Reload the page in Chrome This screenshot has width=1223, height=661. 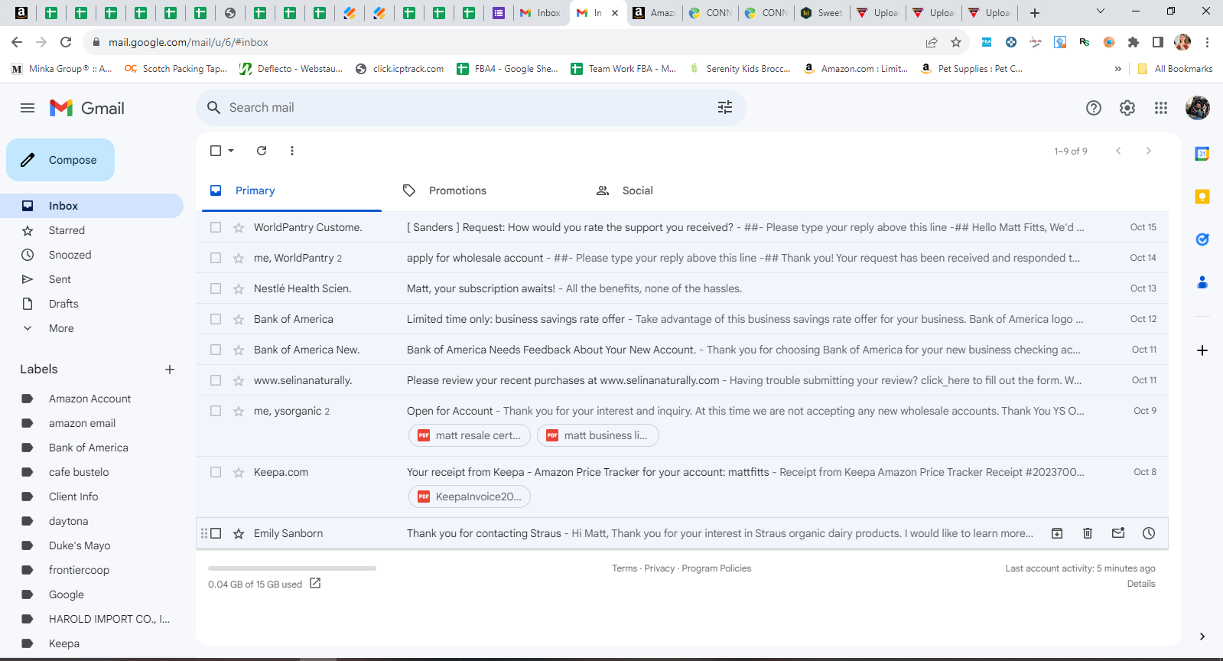[x=66, y=42]
